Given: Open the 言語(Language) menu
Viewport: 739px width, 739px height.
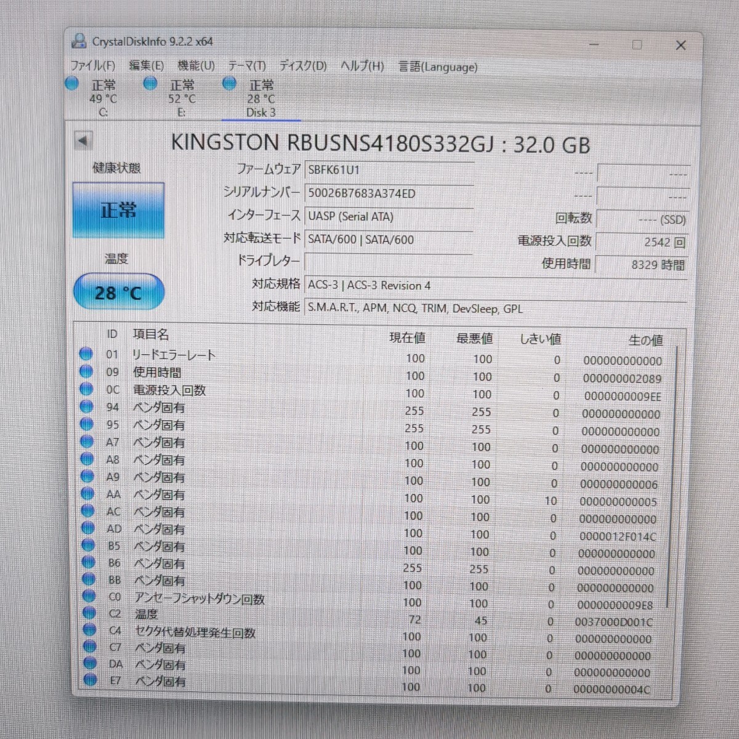Looking at the screenshot, I should tap(438, 67).
